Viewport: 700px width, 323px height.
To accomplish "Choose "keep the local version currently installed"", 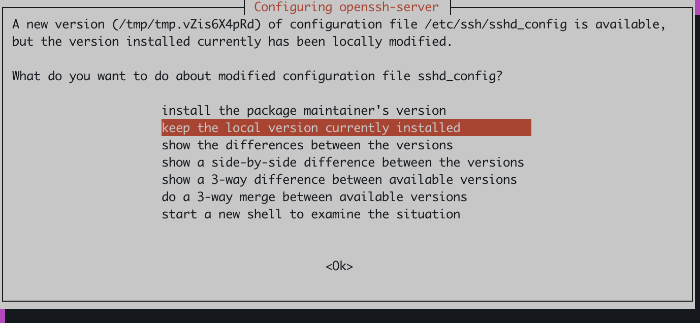I will point(311,128).
